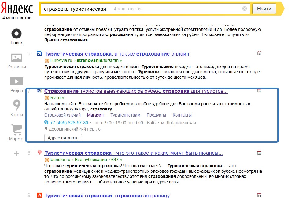Click the Skype icon next to phone number
Screen dimensions: 303x198
[46, 122]
